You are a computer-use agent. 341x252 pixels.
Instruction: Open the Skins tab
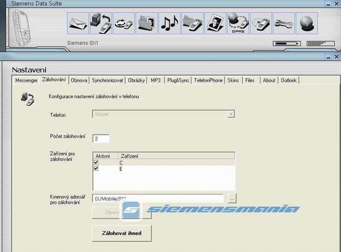pyautogui.click(x=233, y=80)
